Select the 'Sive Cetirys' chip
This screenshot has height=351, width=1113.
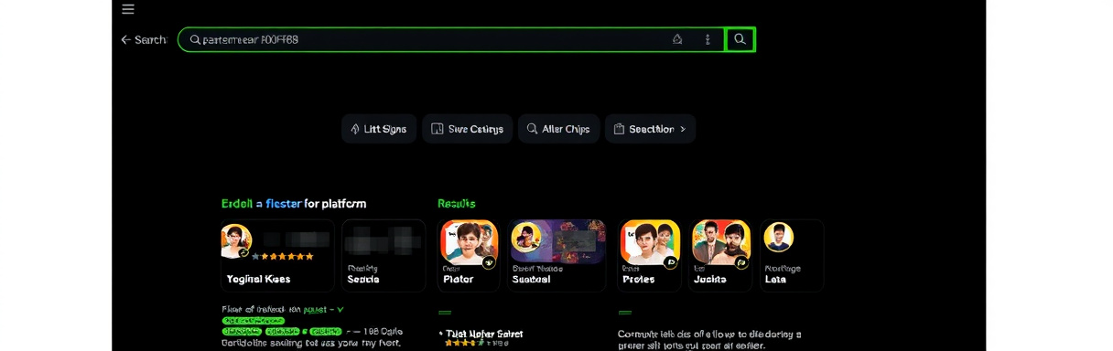pos(467,129)
